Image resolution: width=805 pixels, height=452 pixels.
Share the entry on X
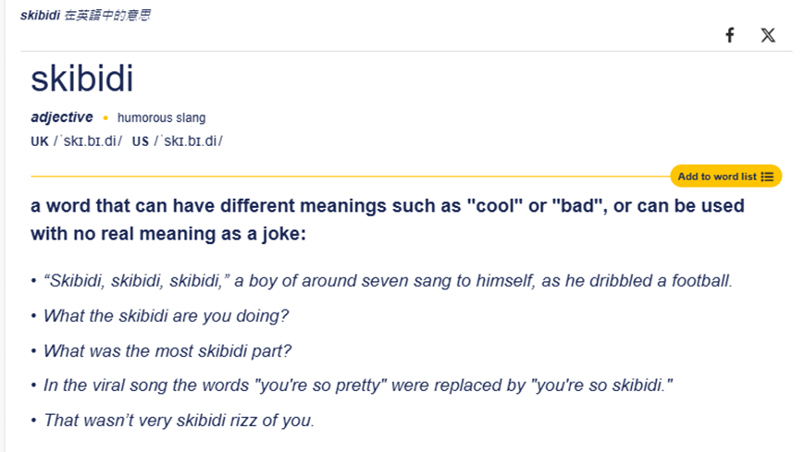(x=768, y=35)
